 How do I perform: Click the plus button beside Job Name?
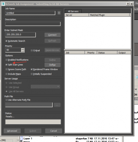[59, 13]
